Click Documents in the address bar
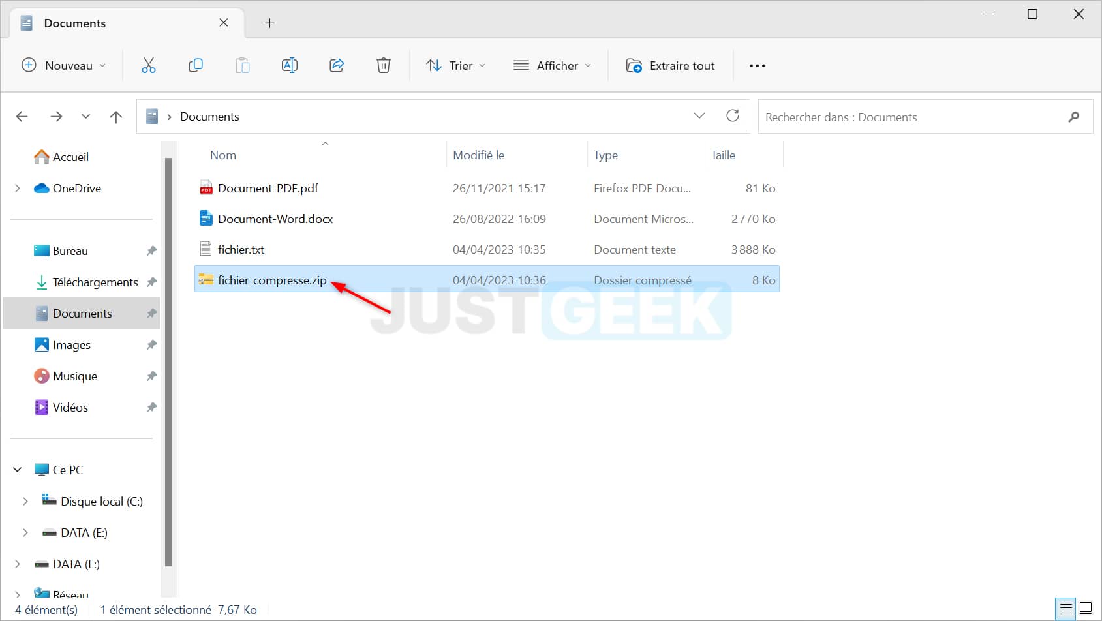Screen dimensions: 1102x621 [209, 117]
